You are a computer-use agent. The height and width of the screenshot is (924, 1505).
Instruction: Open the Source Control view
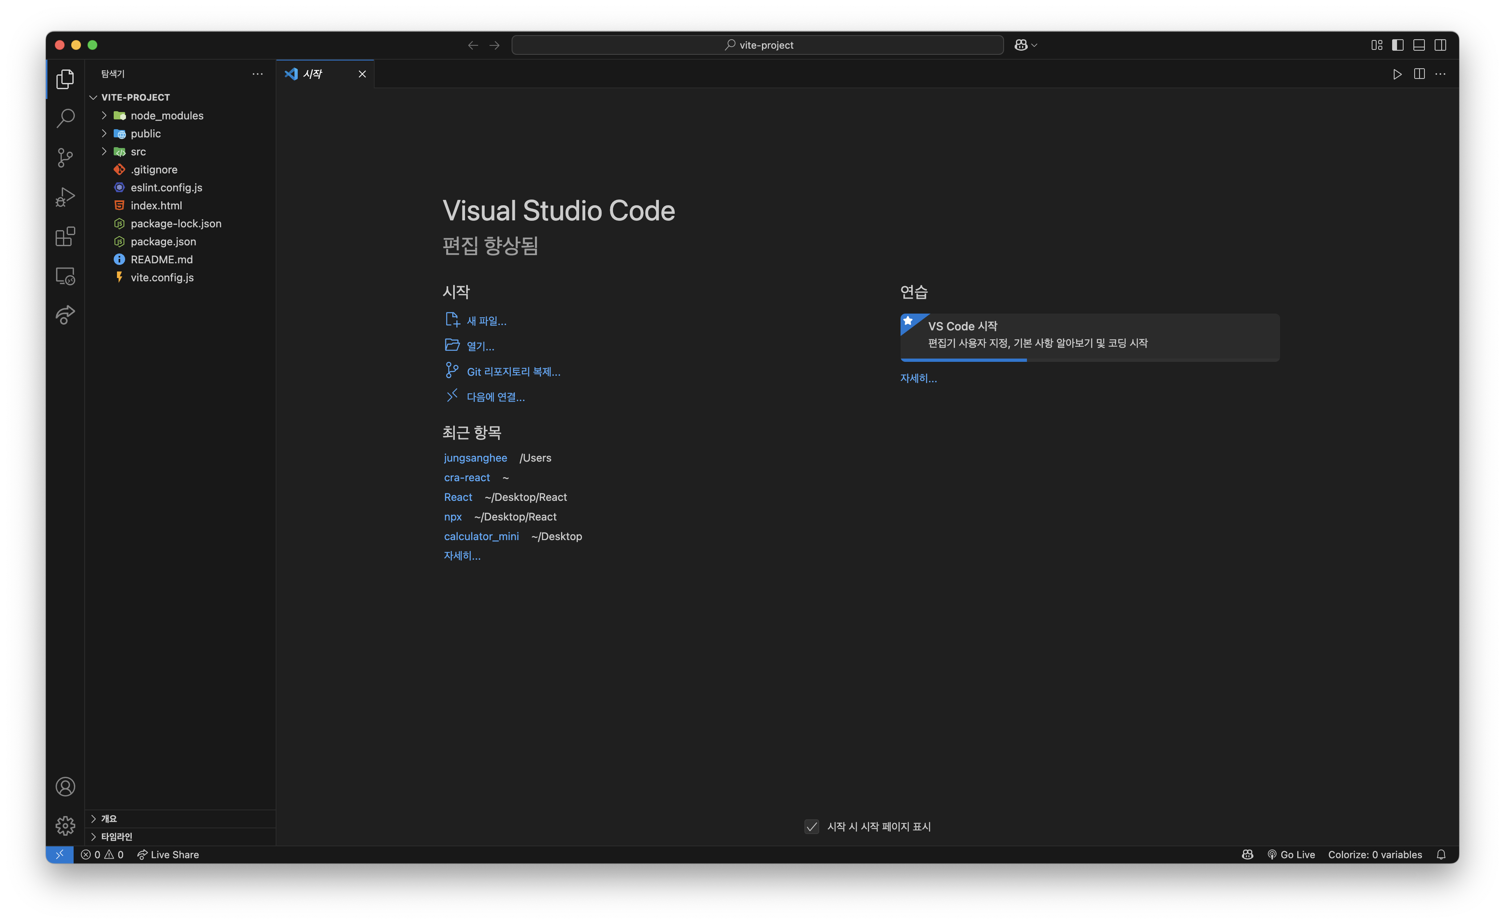click(x=65, y=158)
